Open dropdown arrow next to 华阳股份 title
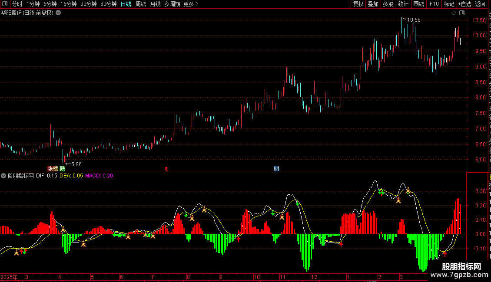This screenshot has width=491, height=282. pos(58,13)
